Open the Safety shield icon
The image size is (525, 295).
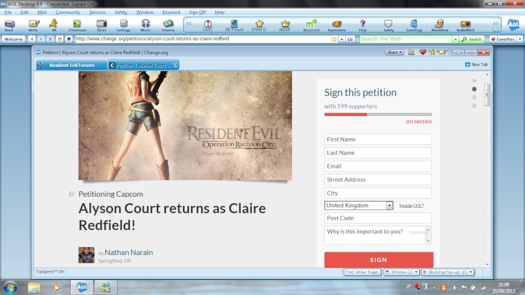[x=388, y=25]
